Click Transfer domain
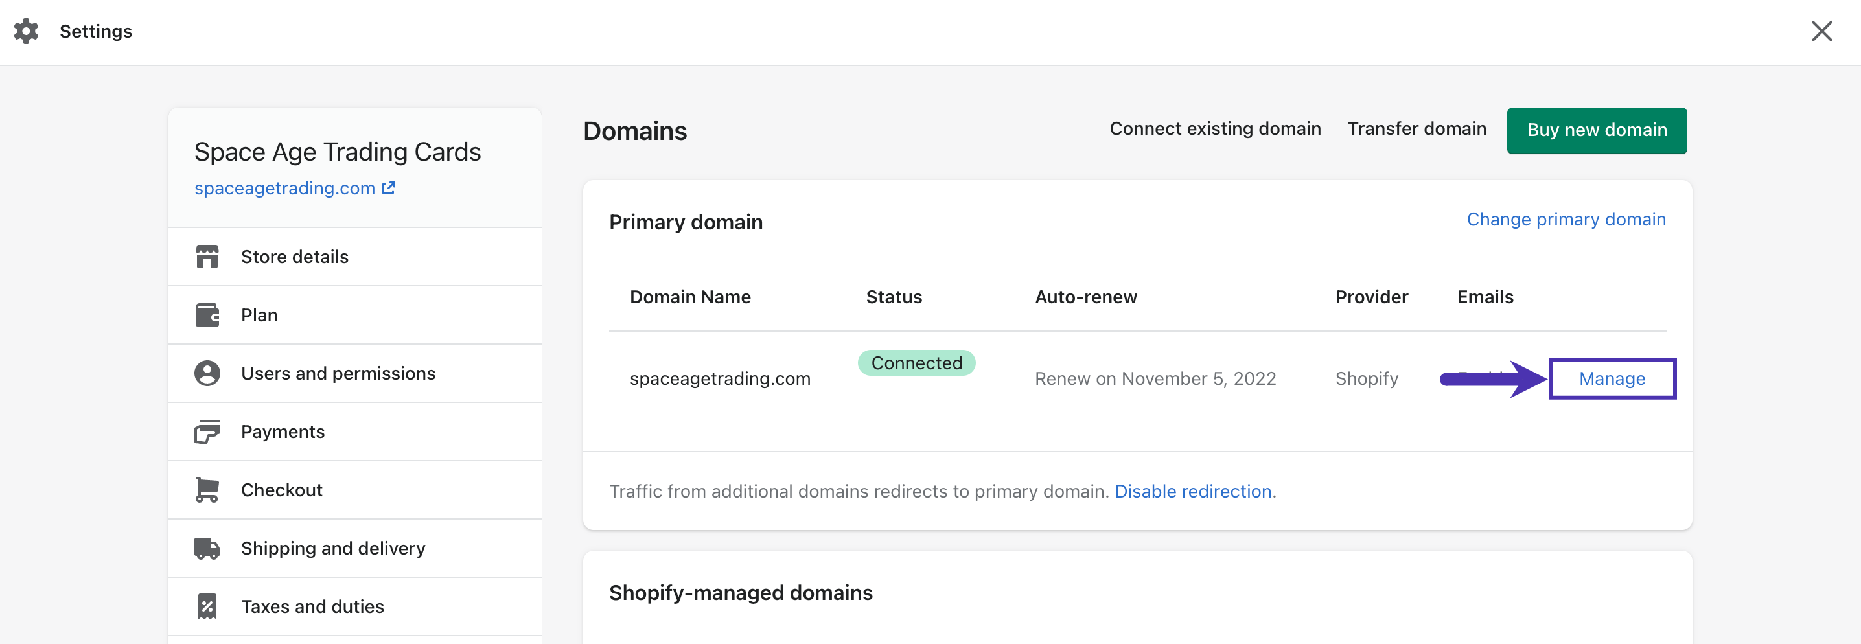This screenshot has width=1861, height=644. tap(1416, 128)
